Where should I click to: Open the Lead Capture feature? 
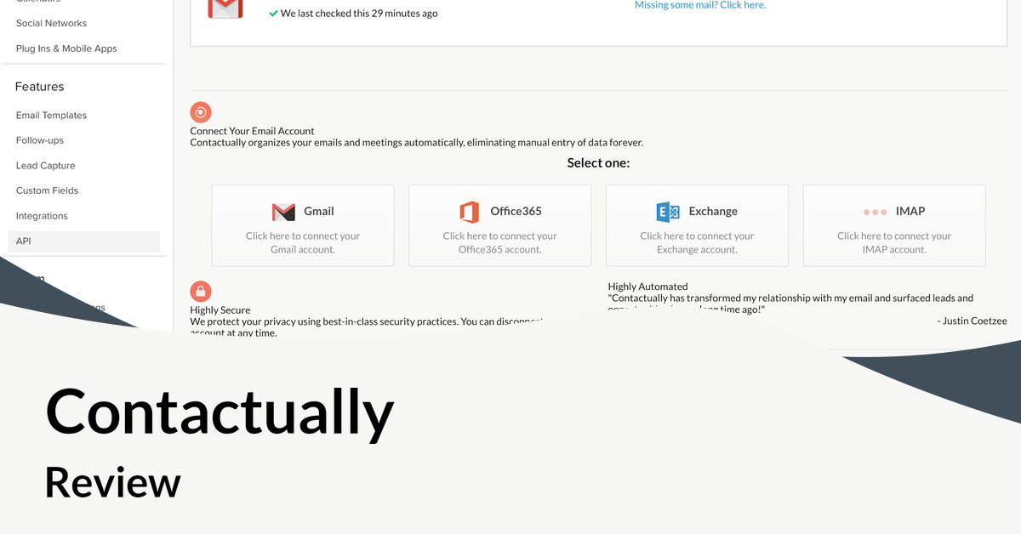pyautogui.click(x=44, y=165)
